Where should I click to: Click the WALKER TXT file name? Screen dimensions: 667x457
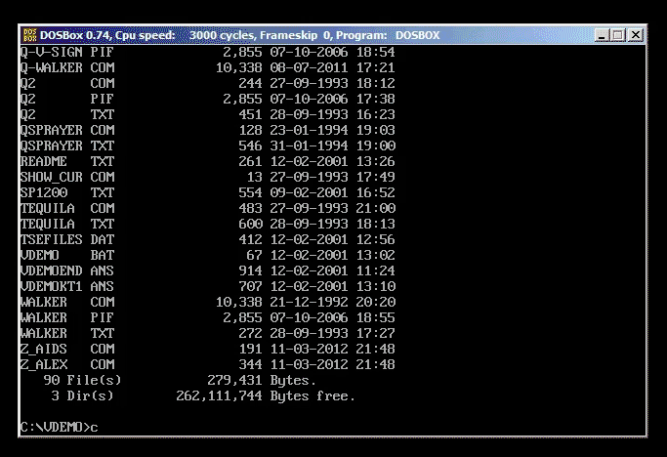(x=66, y=333)
